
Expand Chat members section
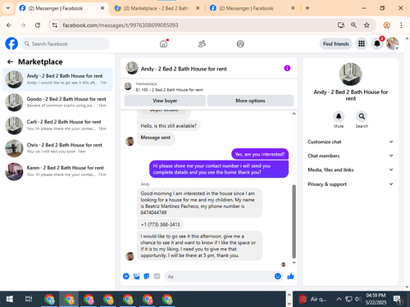point(351,156)
